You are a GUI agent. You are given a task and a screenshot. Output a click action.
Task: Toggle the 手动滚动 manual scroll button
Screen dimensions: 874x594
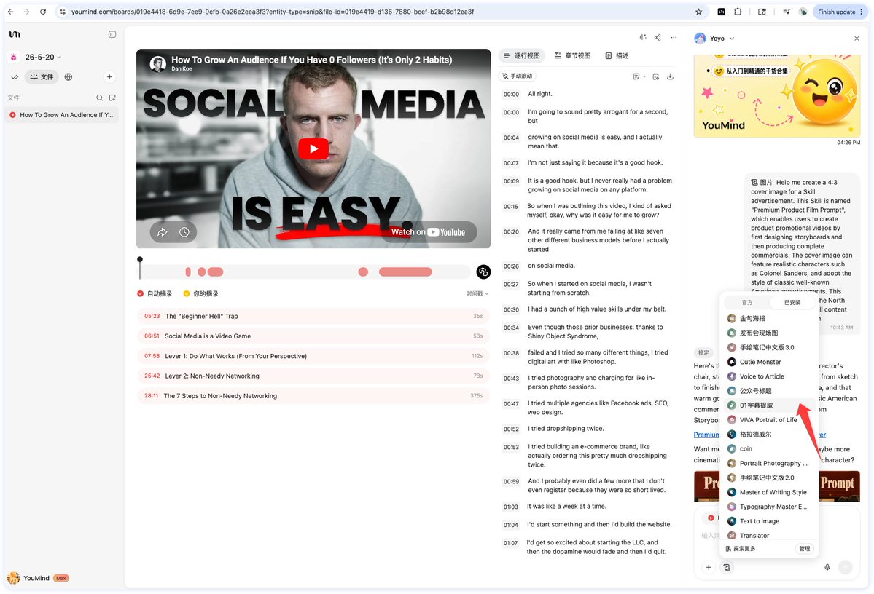click(518, 76)
